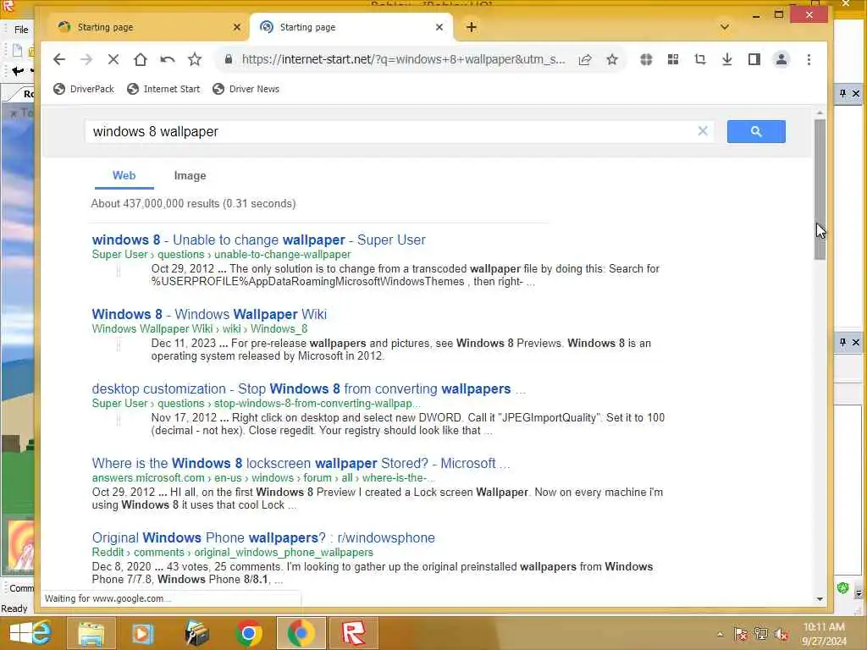Open the extensions puzzle icon

pyautogui.click(x=646, y=59)
